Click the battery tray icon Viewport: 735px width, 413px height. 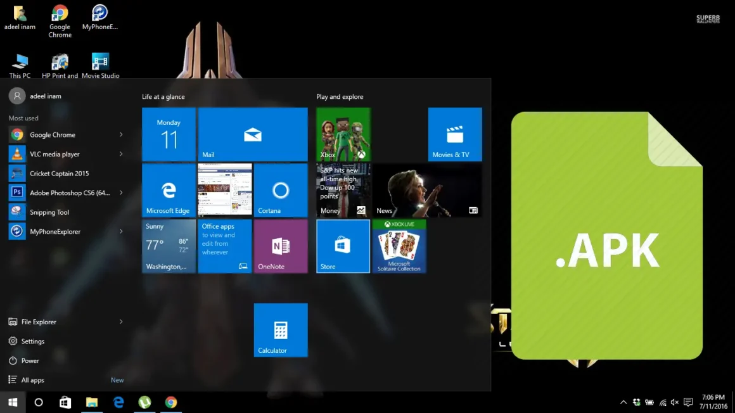click(x=649, y=402)
